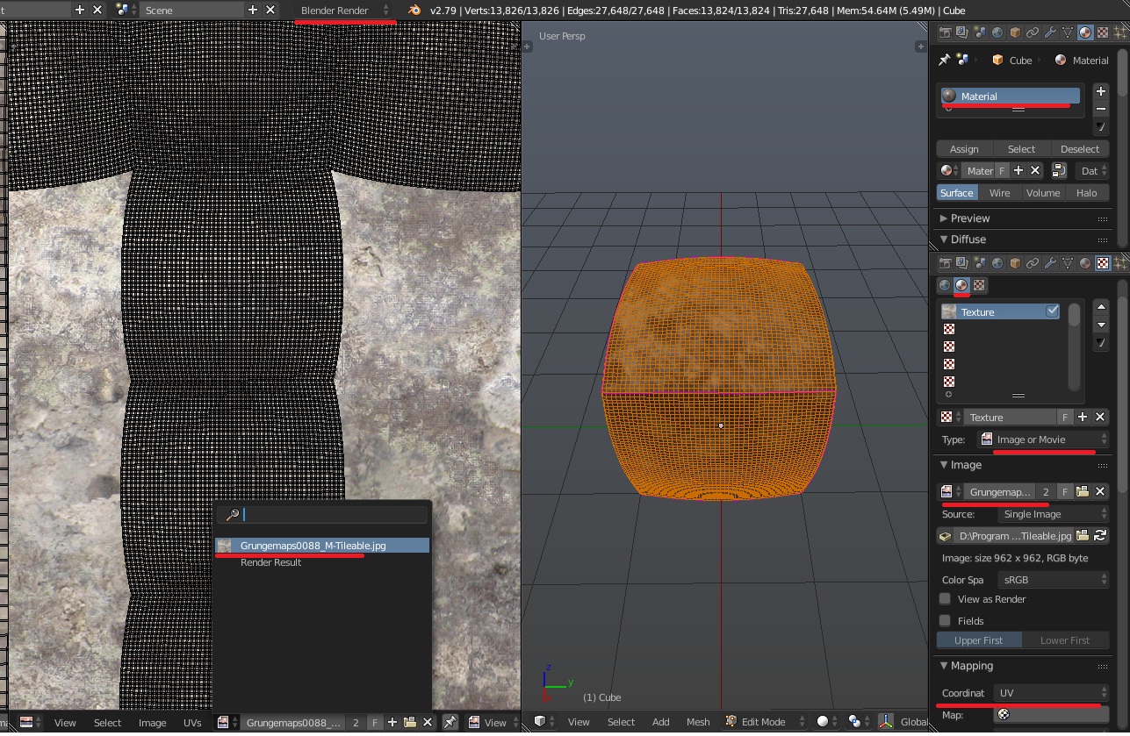Open Image menu in UV editor
Screen dimensions: 1130x736
tap(153, 723)
